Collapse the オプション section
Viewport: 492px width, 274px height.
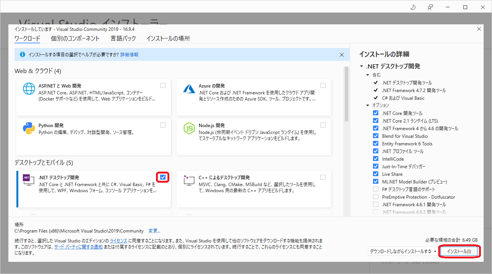click(367, 105)
